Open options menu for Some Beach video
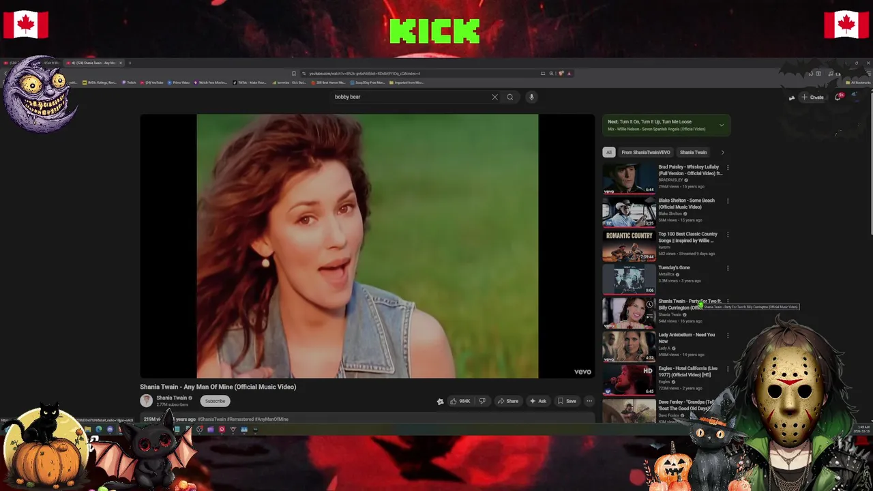 (x=728, y=201)
